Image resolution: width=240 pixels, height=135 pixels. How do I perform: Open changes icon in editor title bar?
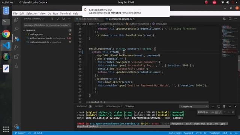coord(224,19)
